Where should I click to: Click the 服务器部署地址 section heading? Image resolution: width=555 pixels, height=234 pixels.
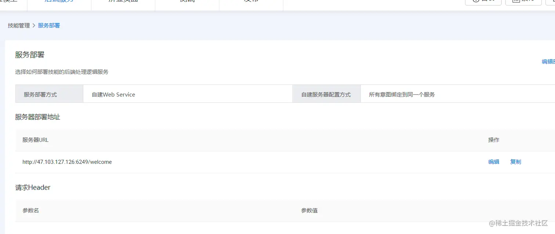tap(37, 117)
